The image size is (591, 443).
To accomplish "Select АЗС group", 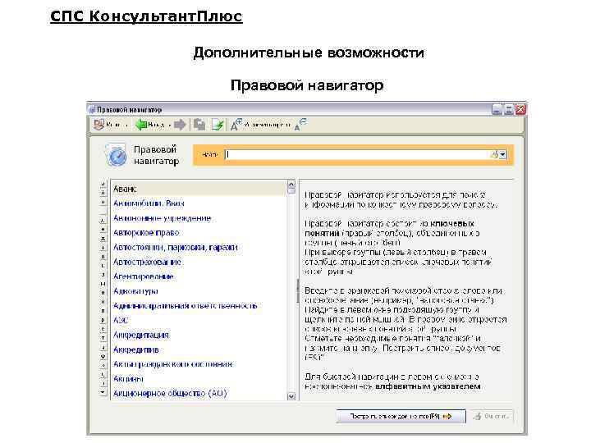I will click(121, 321).
